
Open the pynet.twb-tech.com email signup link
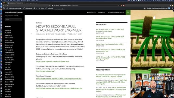click(52, 61)
